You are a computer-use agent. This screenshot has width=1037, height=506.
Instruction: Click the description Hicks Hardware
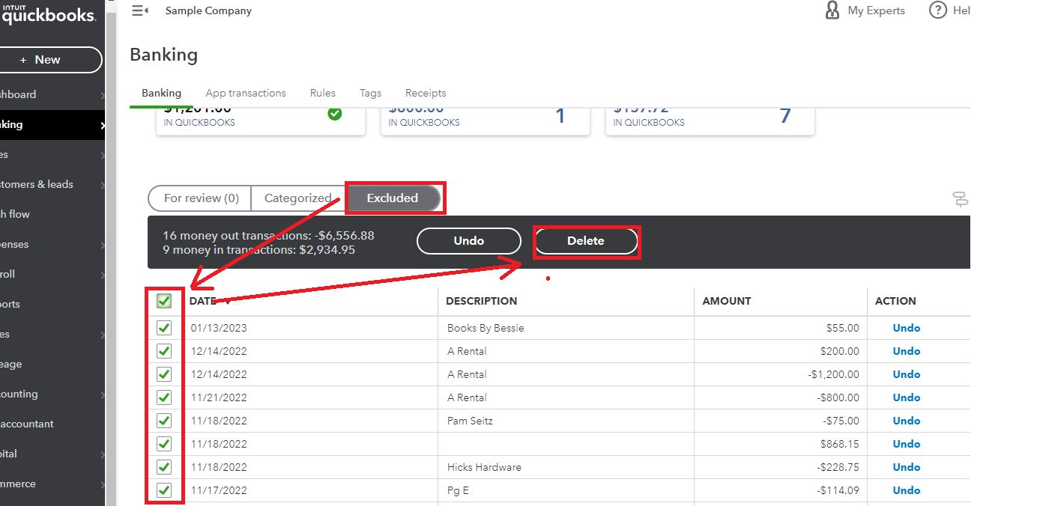coord(484,467)
